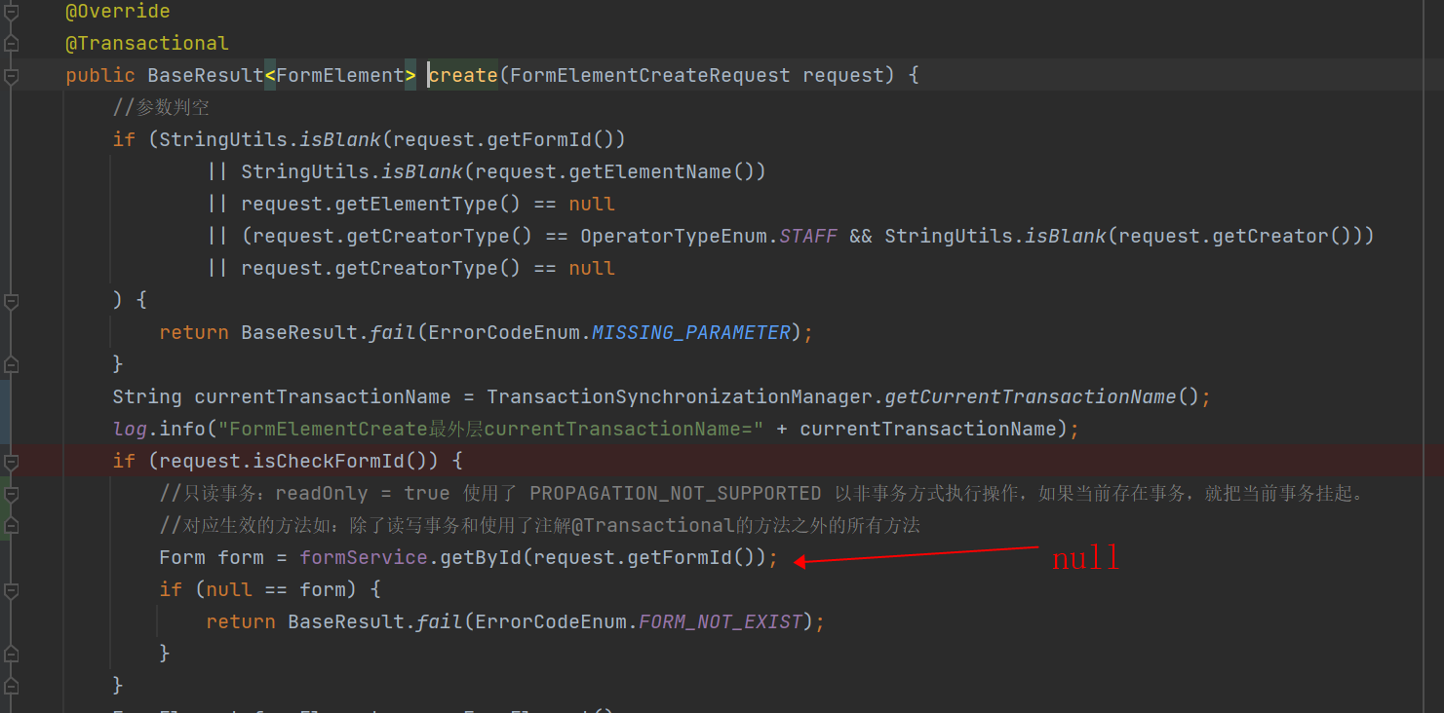Select the MISSING_PARAMETER enum constant
This screenshot has width=1444, height=713.
pyautogui.click(x=691, y=332)
